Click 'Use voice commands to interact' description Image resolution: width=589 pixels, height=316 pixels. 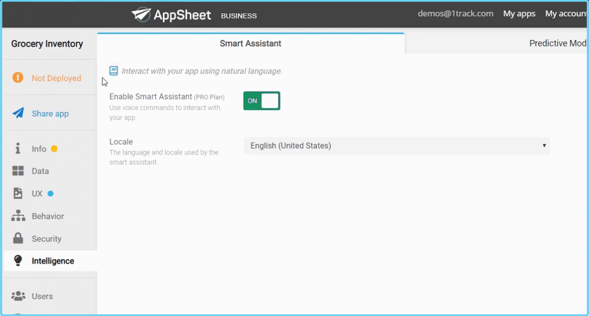point(165,113)
